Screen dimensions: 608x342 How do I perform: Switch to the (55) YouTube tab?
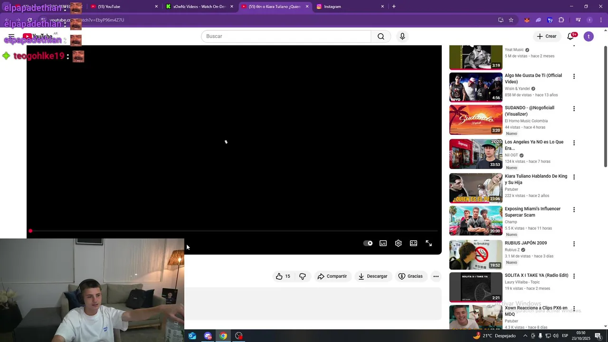[x=123, y=7]
